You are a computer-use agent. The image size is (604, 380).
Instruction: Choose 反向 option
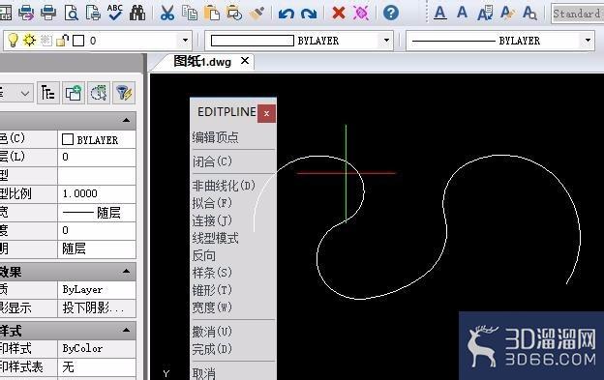(204, 256)
